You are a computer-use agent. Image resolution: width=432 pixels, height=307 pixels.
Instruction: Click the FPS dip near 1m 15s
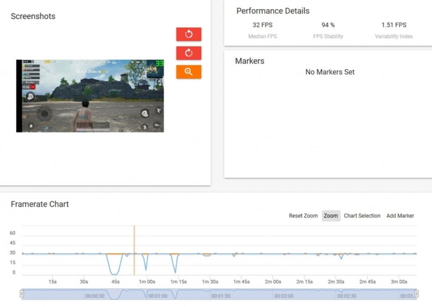pyautogui.click(x=174, y=271)
